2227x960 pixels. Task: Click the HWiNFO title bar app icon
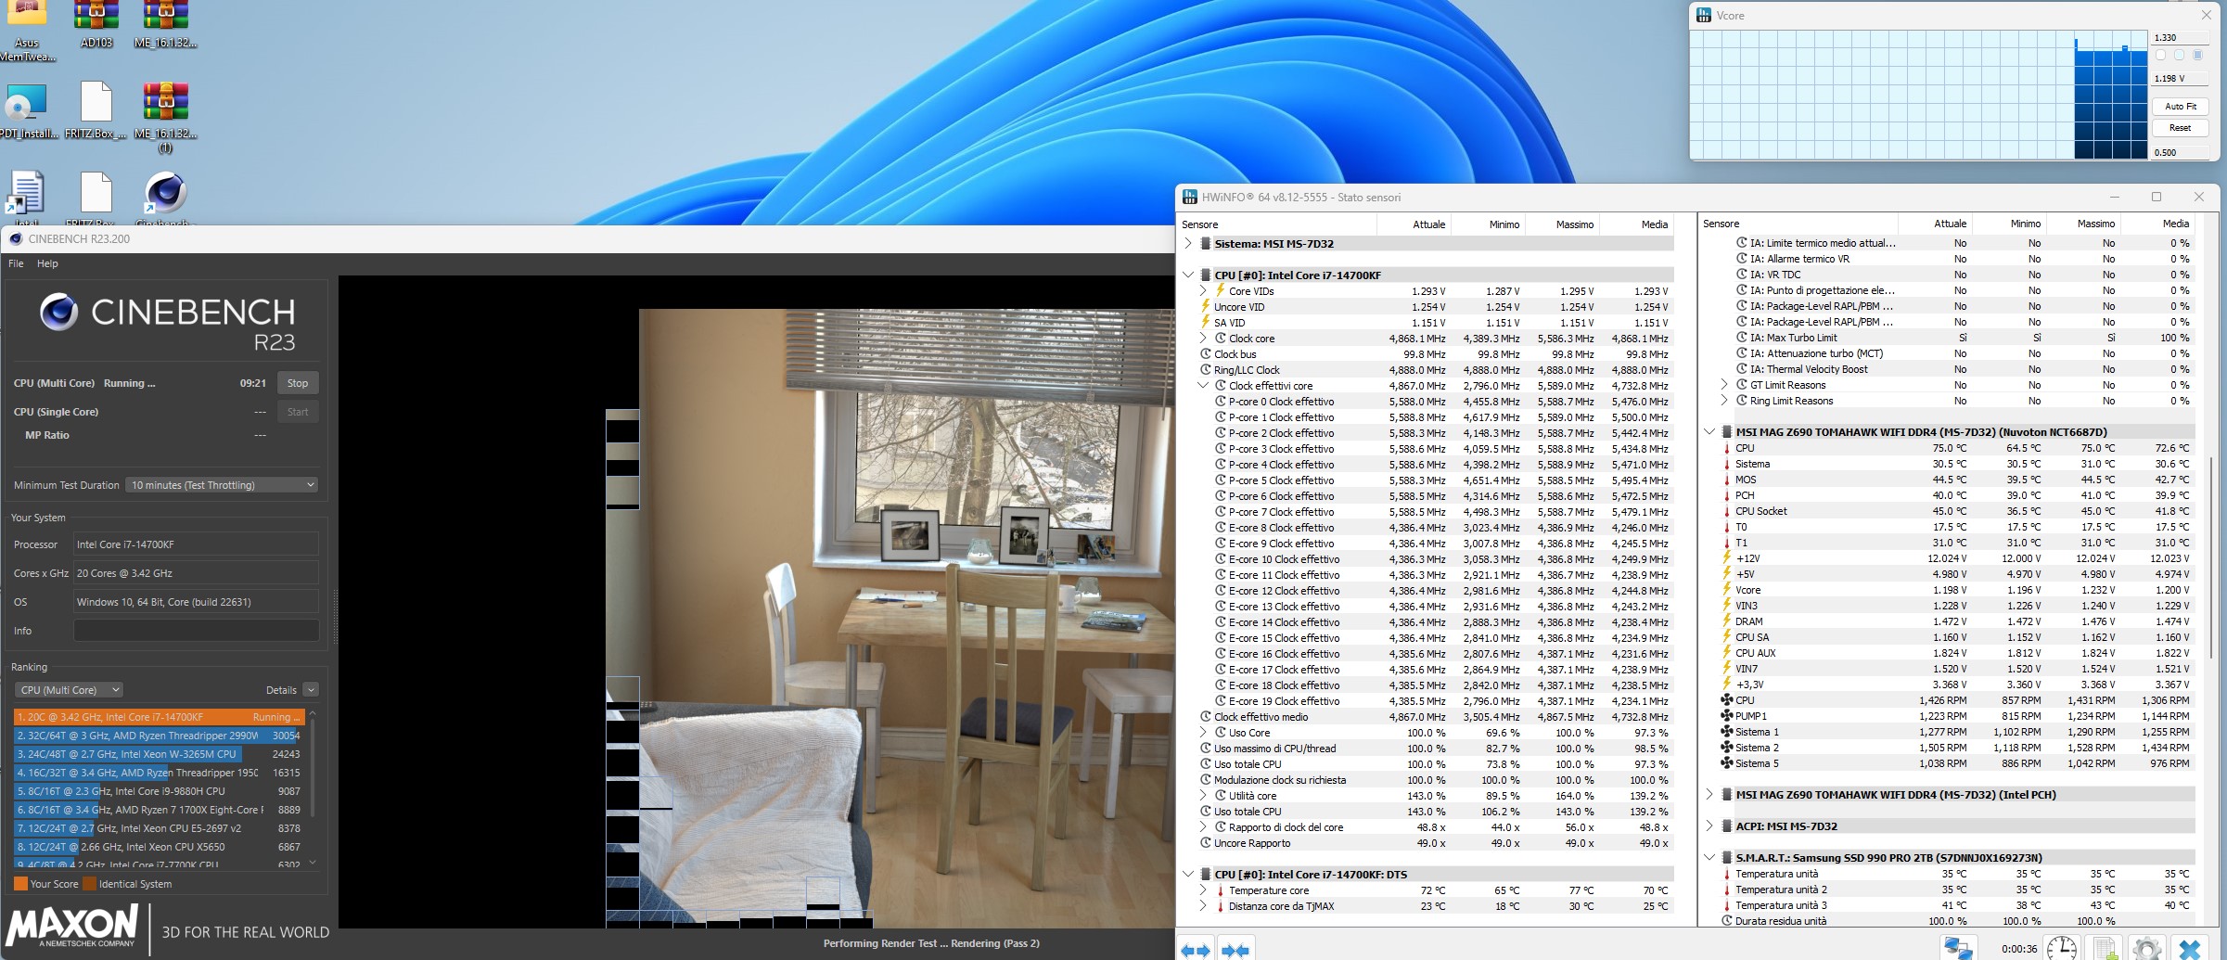point(1190,197)
